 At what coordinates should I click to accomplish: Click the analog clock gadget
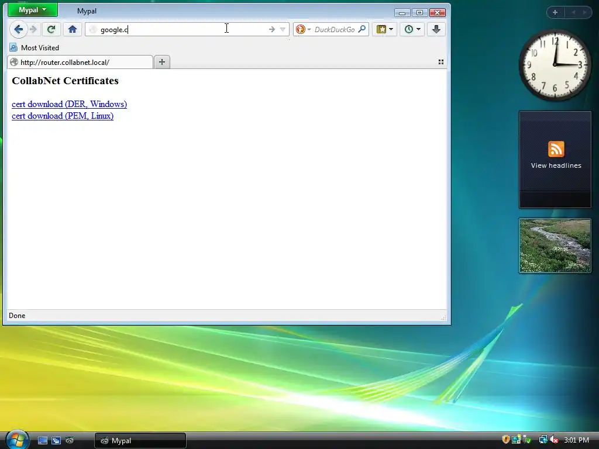pyautogui.click(x=555, y=65)
